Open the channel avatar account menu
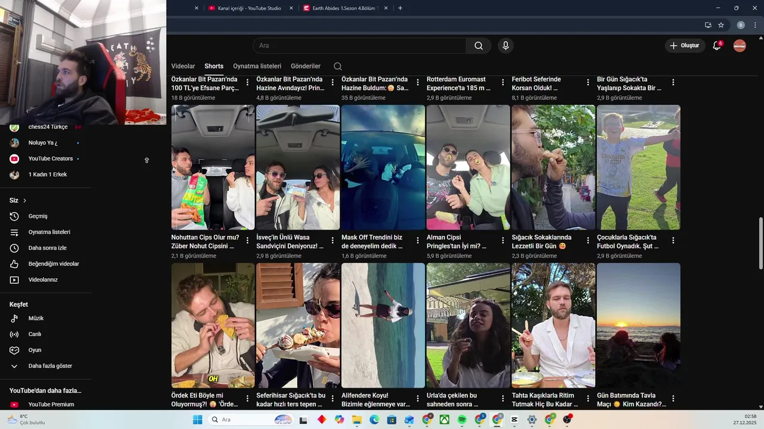The image size is (764, 429). point(740,45)
